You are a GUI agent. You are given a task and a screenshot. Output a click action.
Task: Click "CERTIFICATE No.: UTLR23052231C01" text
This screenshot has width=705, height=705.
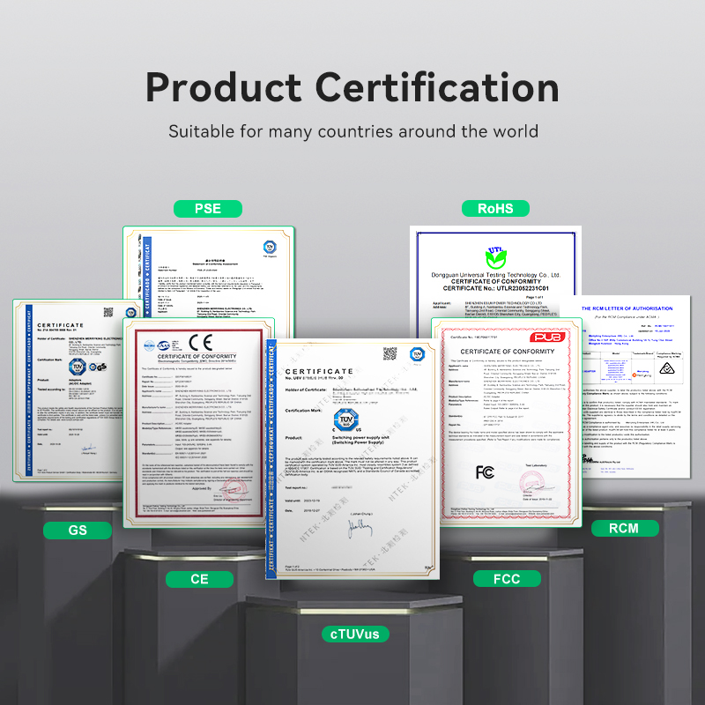click(495, 288)
